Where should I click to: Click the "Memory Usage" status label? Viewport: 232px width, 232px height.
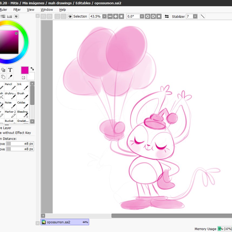pos(205,229)
